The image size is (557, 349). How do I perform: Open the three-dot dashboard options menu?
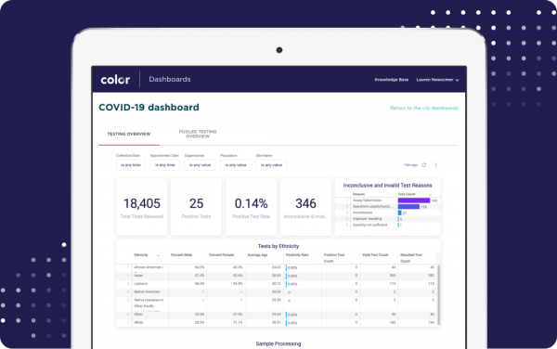pos(435,164)
